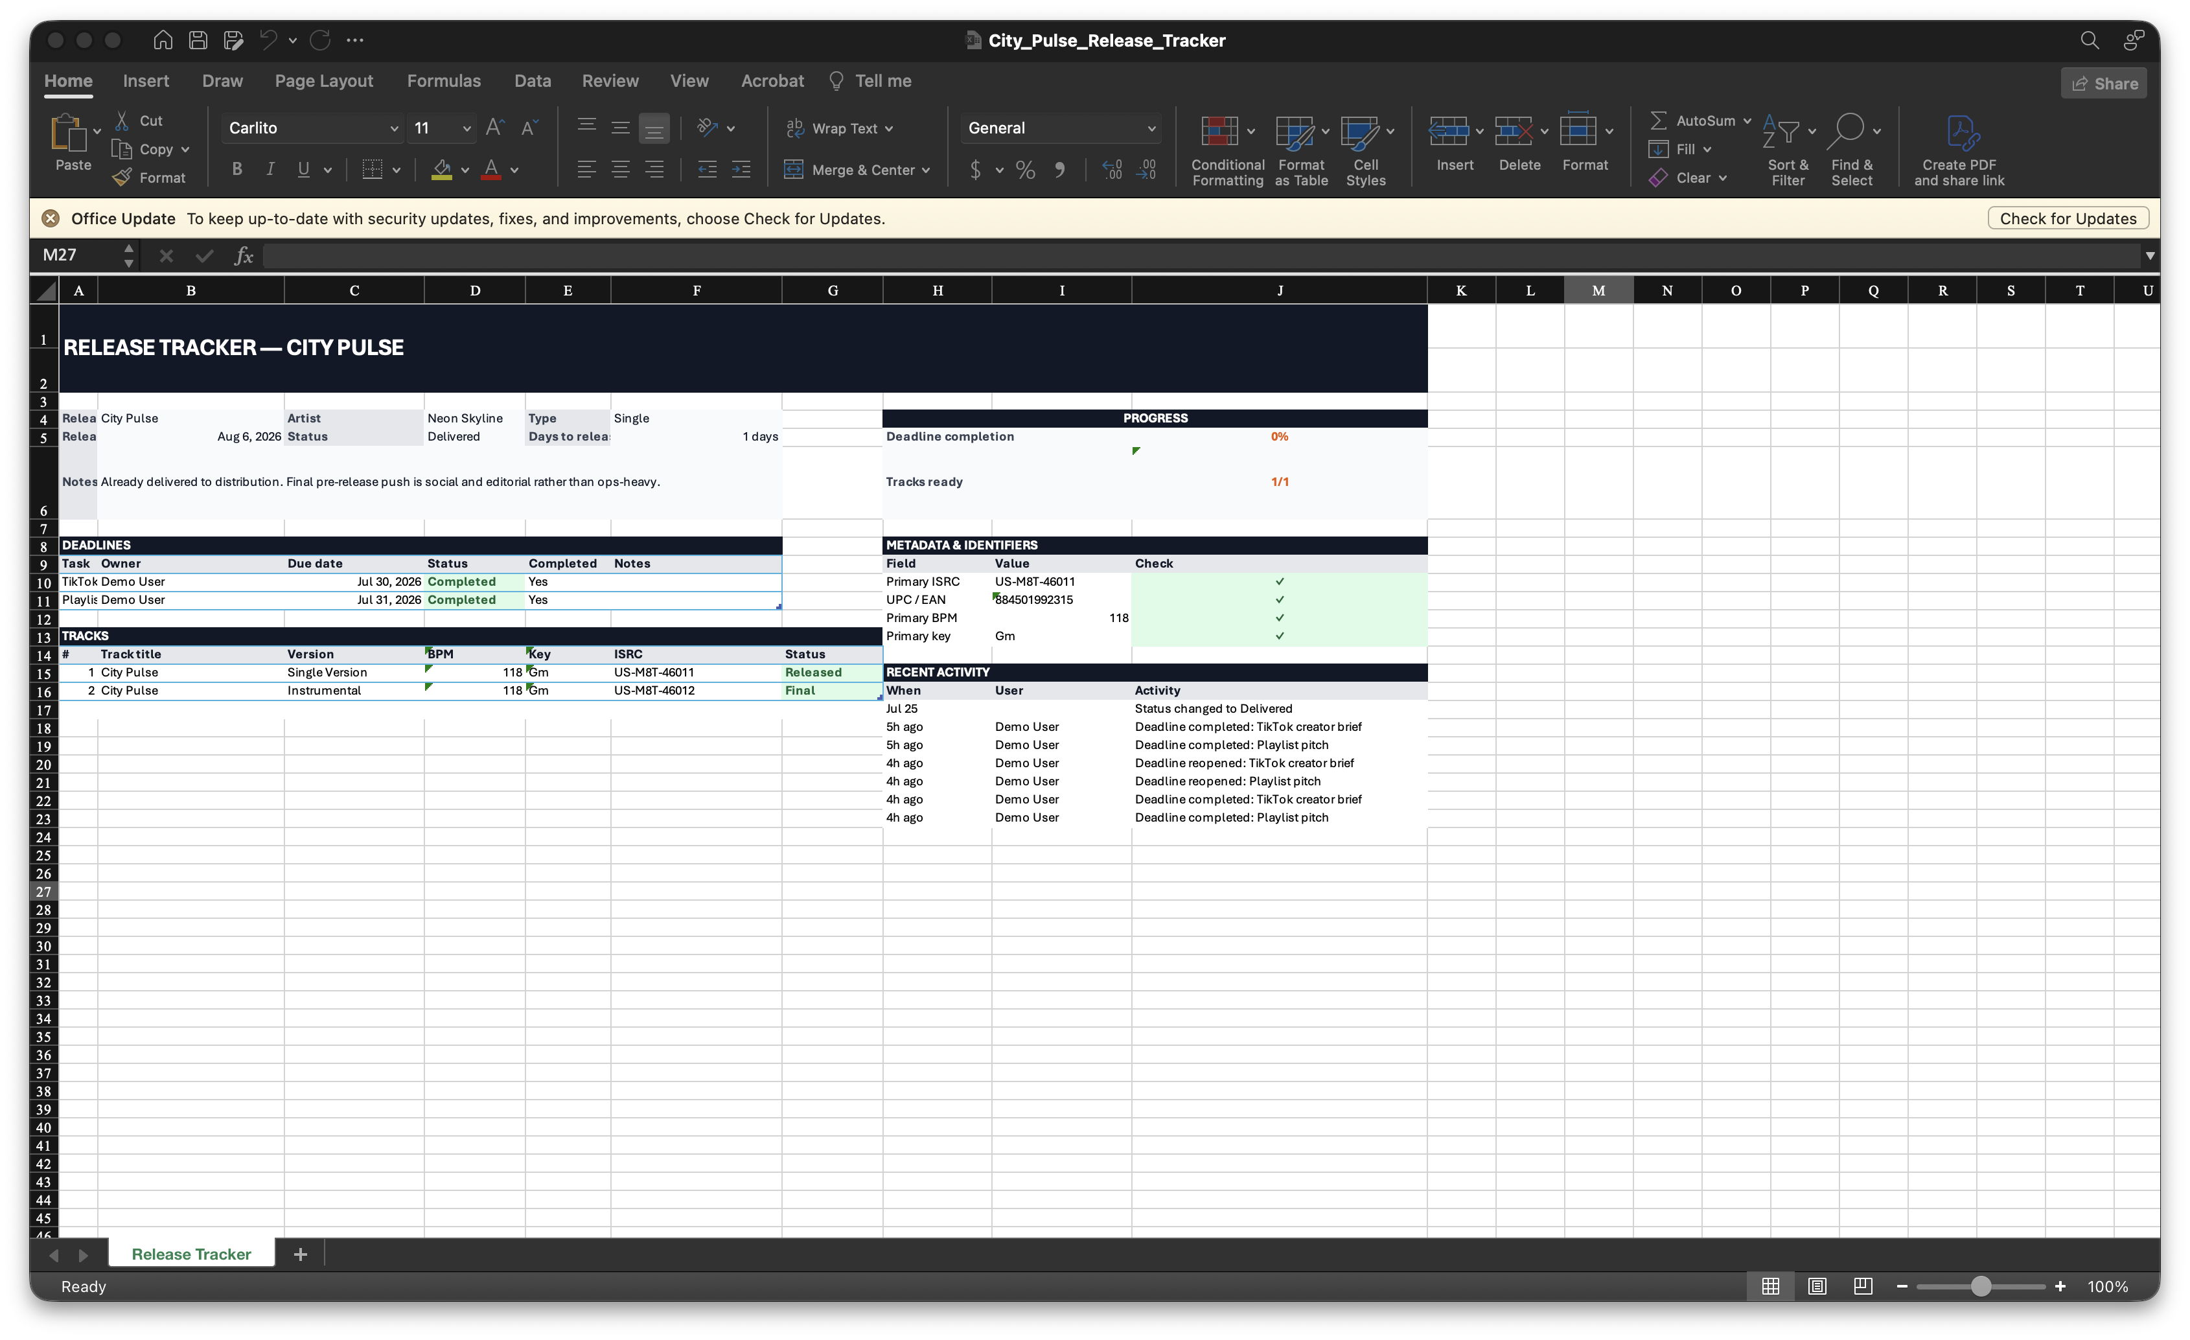Click zoom in plus button
Viewport: 2190px width, 1340px height.
[x=2060, y=1286]
